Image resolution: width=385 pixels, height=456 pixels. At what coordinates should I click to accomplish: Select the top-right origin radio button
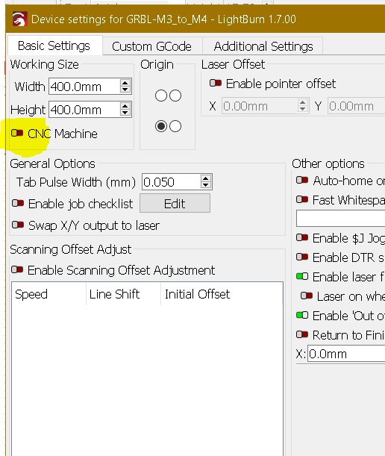point(175,96)
